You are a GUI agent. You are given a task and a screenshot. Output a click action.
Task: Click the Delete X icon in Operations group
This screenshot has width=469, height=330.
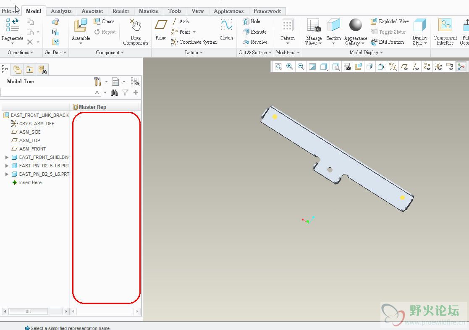(x=30, y=42)
